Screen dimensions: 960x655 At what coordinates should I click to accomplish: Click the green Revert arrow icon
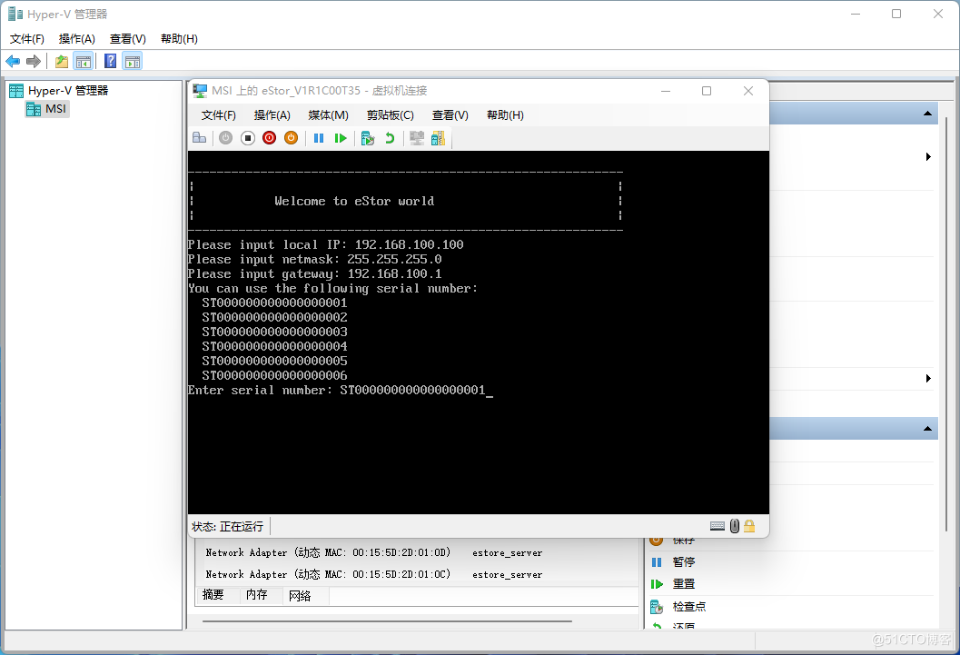(x=390, y=138)
